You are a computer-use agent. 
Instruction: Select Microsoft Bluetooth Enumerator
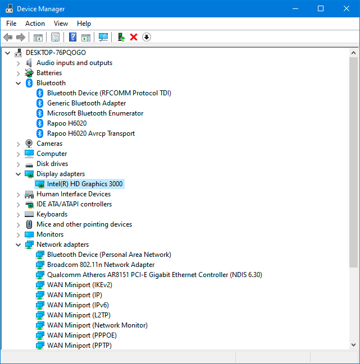tap(95, 113)
